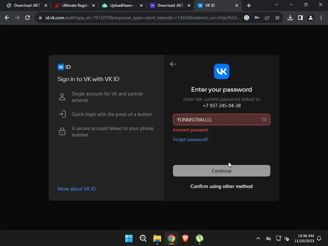Viewport: 328px width, 246px height.
Task: Click 'Sign in to VK with VK ID' text
Action: [x=88, y=79]
